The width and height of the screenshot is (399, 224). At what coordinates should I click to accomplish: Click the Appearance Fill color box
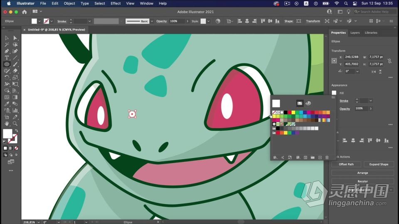(334, 93)
